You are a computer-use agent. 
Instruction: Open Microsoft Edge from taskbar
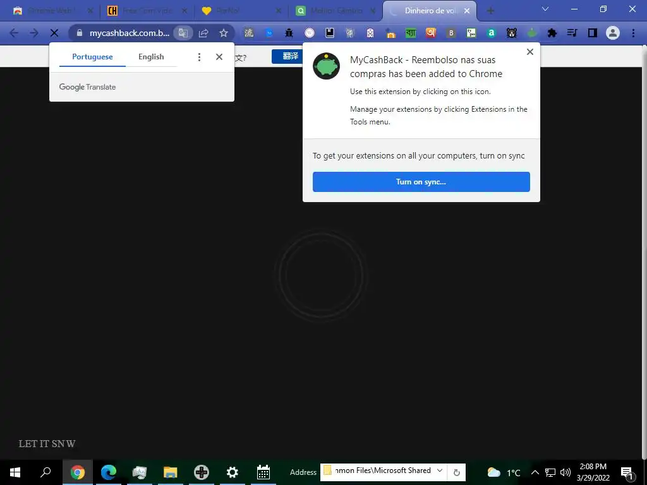109,472
